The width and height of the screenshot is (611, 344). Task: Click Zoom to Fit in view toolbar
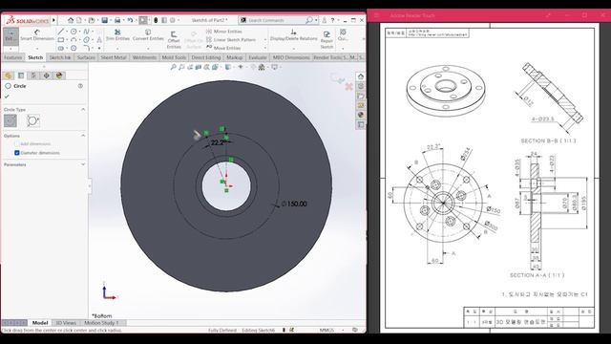point(174,67)
